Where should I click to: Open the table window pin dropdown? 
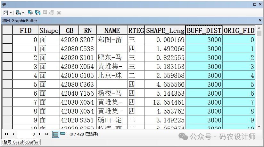tap(255, 4)
